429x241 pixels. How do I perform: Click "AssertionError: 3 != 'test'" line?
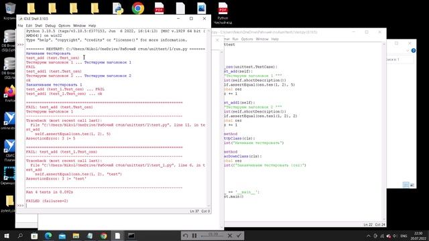(x=56, y=179)
